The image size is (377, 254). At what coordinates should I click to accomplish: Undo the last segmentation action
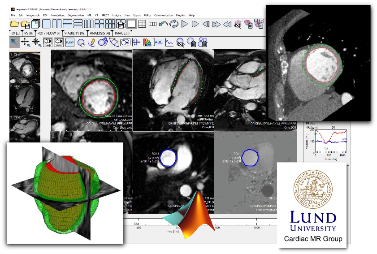164,24
